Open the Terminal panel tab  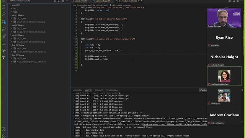click(x=99, y=90)
